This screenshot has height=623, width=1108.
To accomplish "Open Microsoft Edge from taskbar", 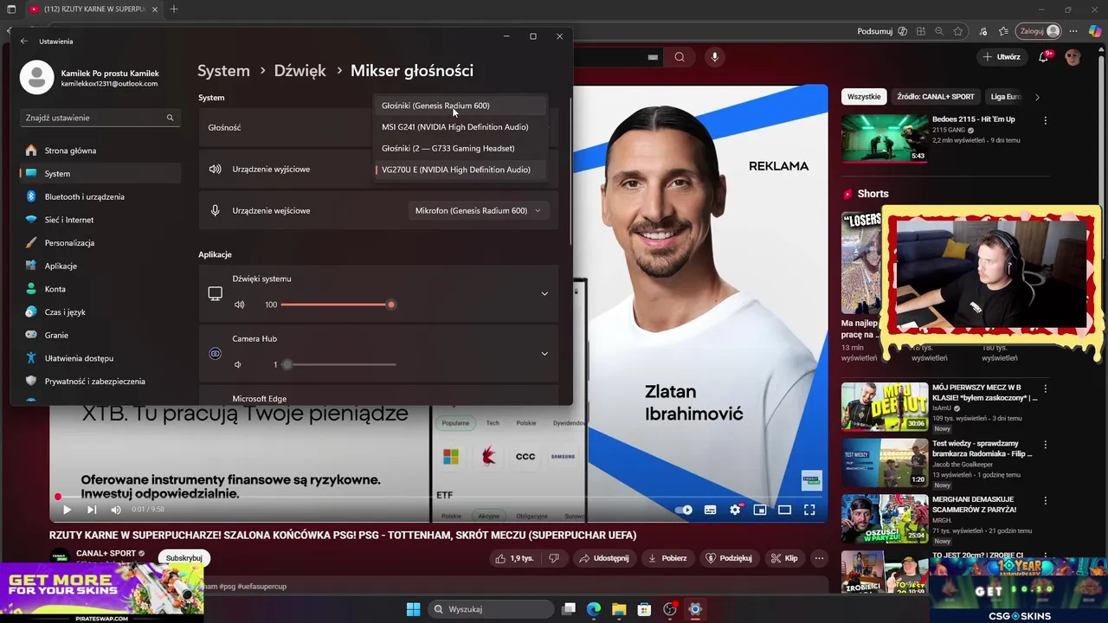I will click(x=594, y=609).
